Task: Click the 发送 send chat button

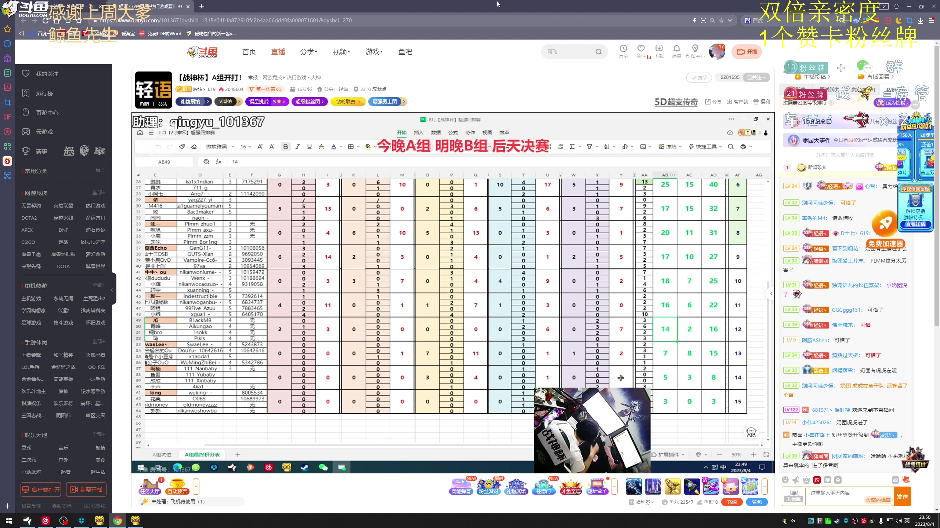Action: tap(902, 496)
